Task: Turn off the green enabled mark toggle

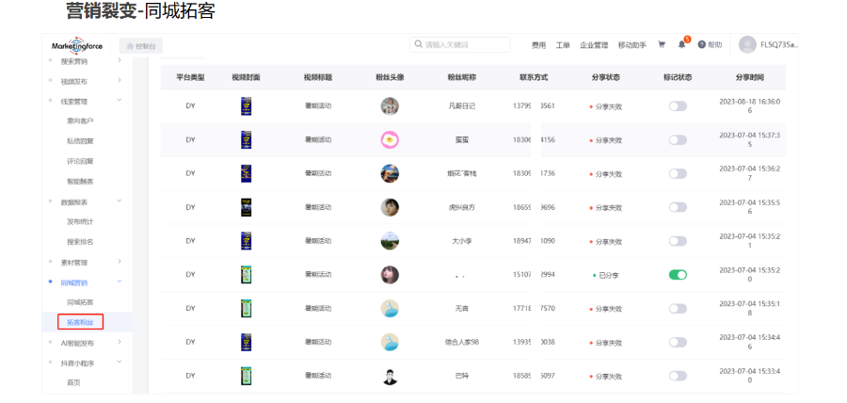Action: (x=678, y=274)
